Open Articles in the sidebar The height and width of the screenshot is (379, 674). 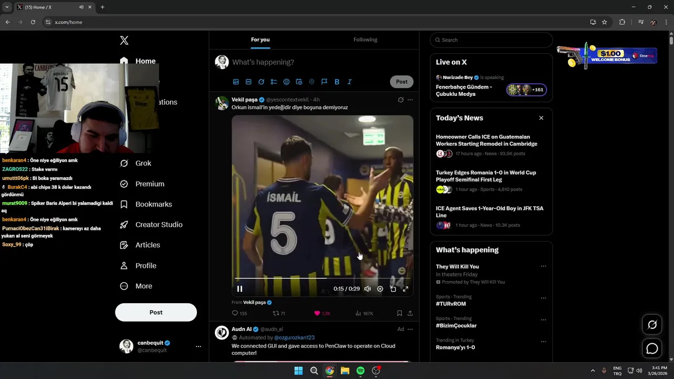pyautogui.click(x=140, y=245)
